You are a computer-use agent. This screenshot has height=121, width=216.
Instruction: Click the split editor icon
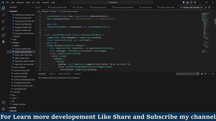[x=209, y=7]
